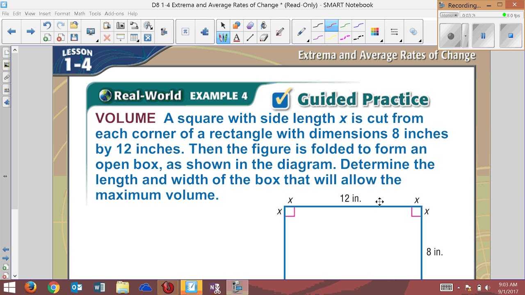Go to the next page using the blue arrow
Image resolution: width=525 pixels, height=295 pixels.
pyautogui.click(x=30, y=32)
